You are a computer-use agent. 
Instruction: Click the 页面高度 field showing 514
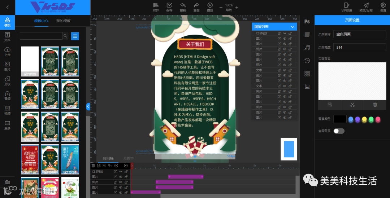360,47
